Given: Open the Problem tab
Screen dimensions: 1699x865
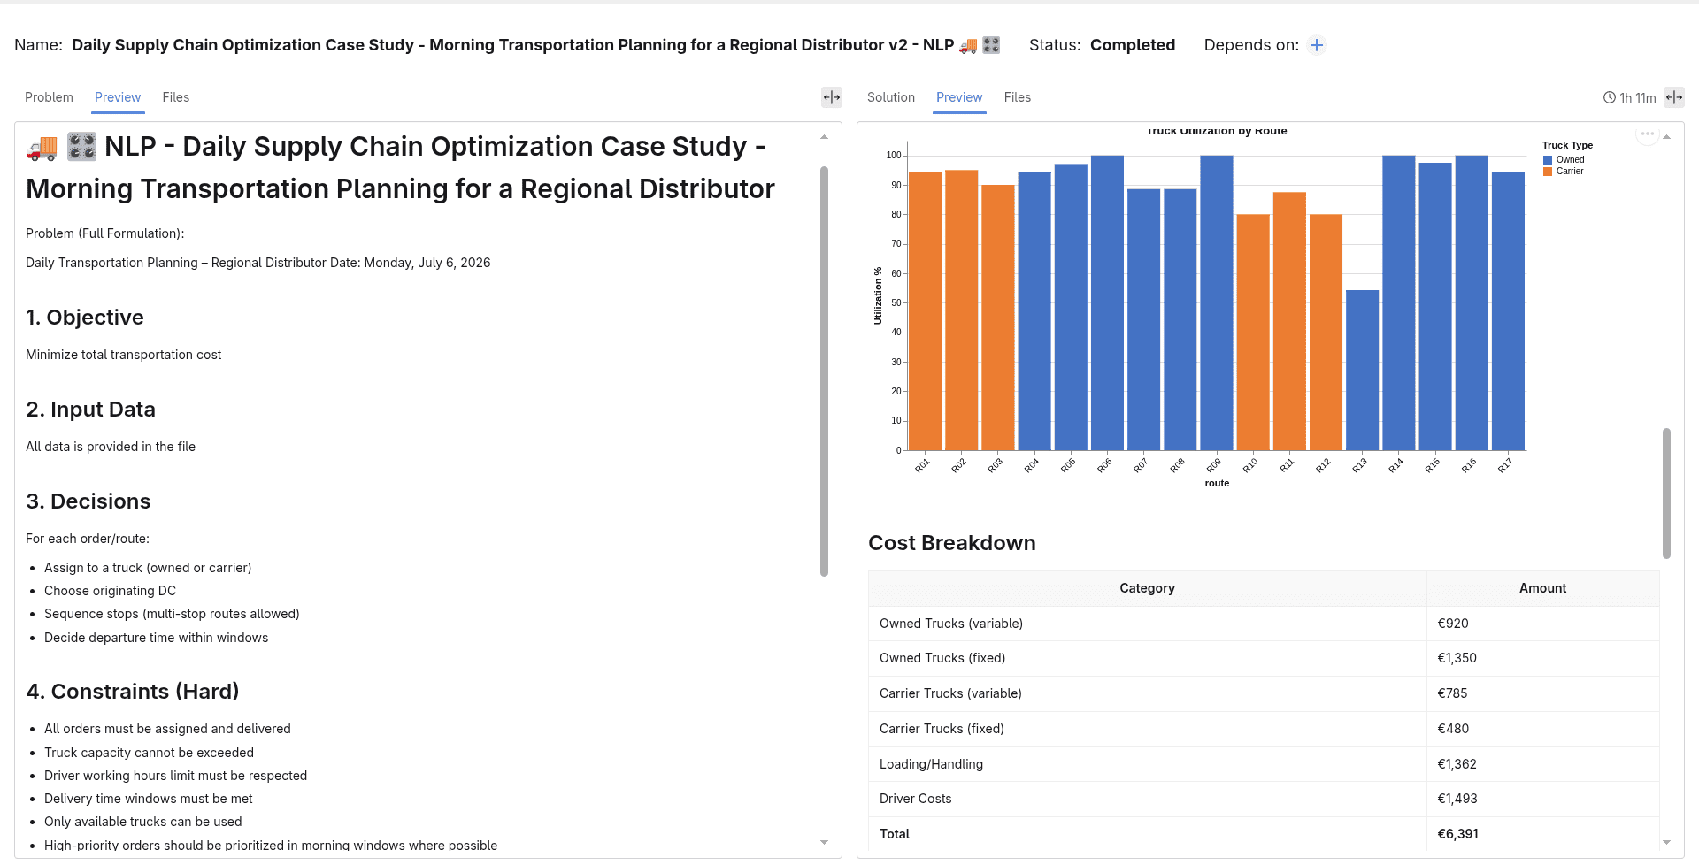Looking at the screenshot, I should coord(49,97).
